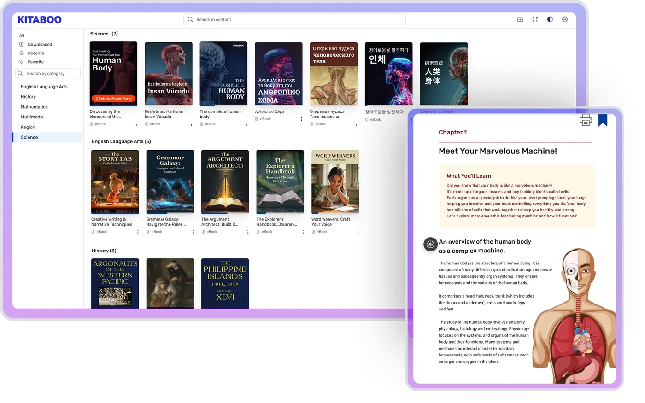Open the Chinese 人类身体 book cover
This screenshot has height=403, width=645.
click(444, 74)
